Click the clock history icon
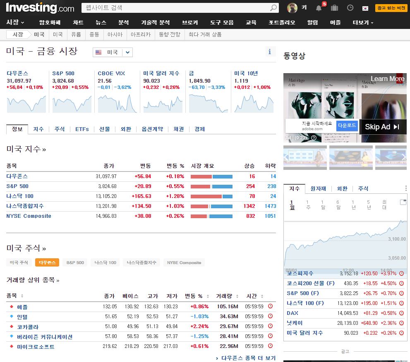Image resolution: width=410 pixels, height=362 pixels. coord(350,8)
